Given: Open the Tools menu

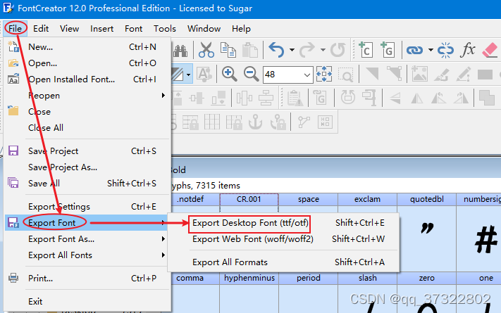Looking at the screenshot, I should pos(165,29).
